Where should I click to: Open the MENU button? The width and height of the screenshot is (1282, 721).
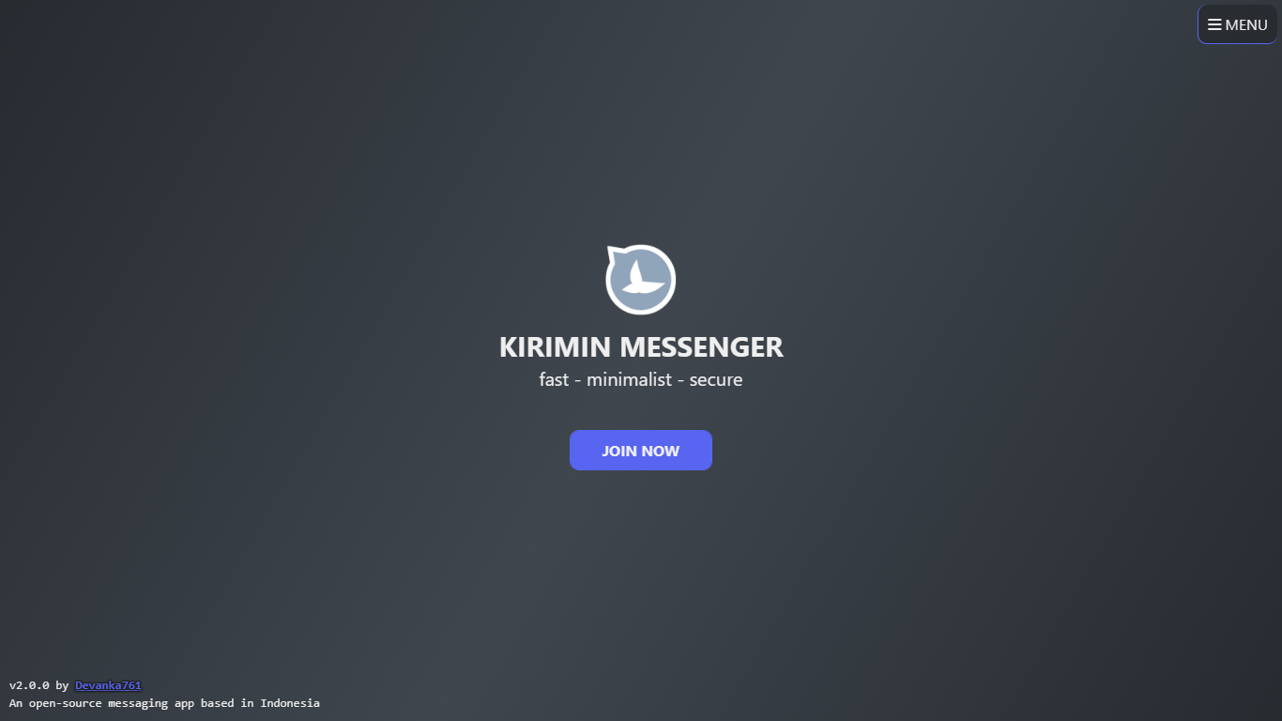click(x=1237, y=24)
